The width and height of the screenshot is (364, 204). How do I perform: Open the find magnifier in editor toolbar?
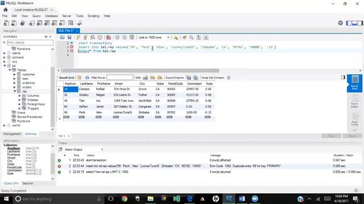191,37
